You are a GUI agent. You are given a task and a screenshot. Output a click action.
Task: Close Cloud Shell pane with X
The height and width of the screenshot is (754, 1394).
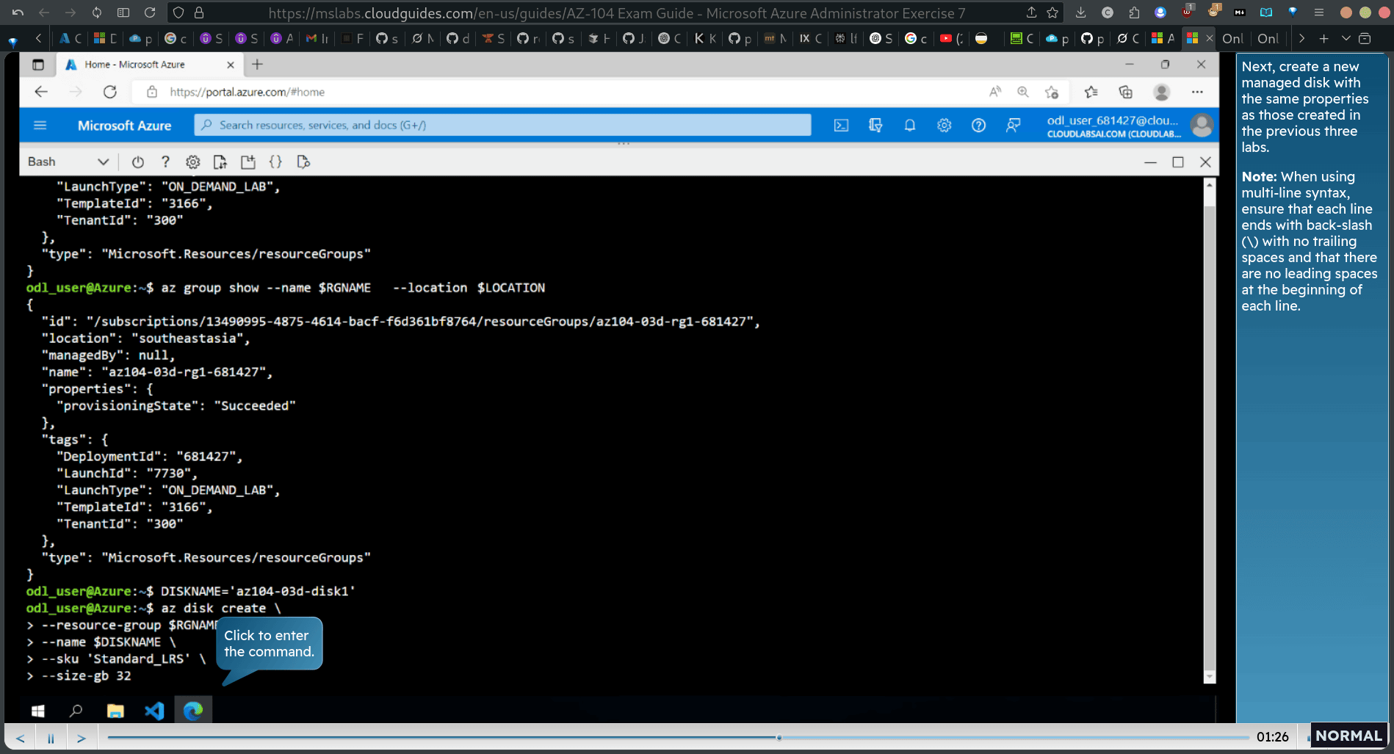click(1205, 162)
